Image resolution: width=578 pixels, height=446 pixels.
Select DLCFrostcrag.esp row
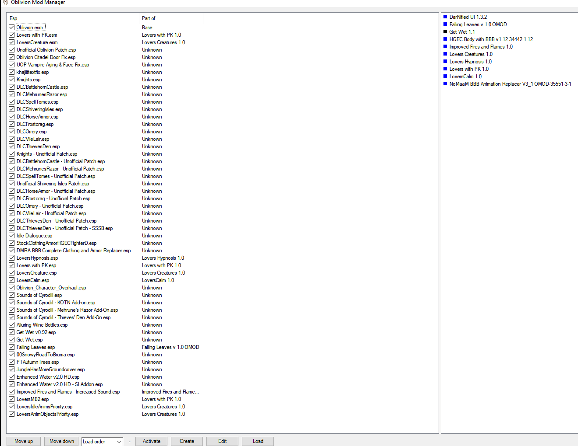(x=35, y=124)
